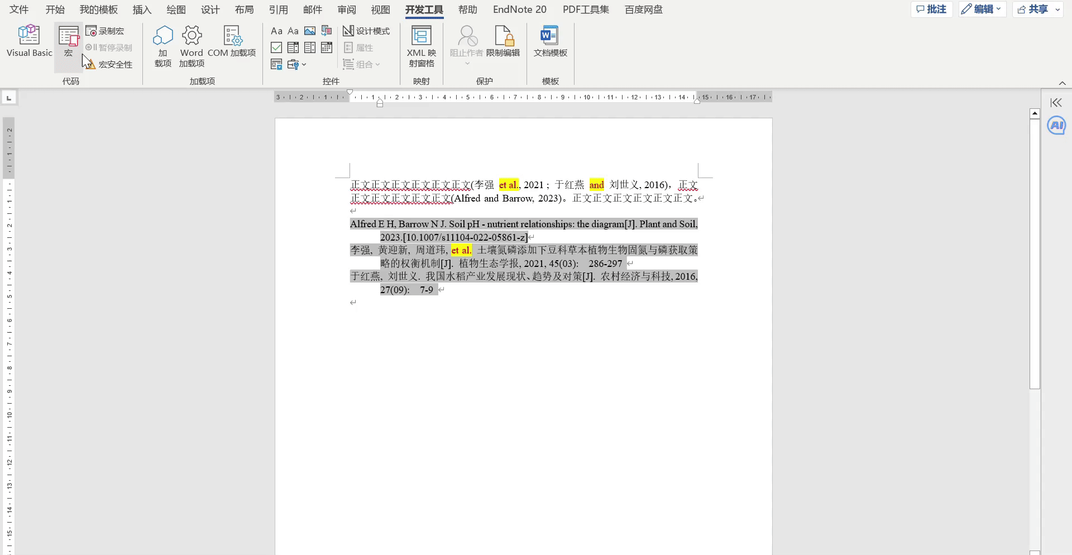Switch to the 绘图 tab
1072x555 pixels.
[176, 9]
